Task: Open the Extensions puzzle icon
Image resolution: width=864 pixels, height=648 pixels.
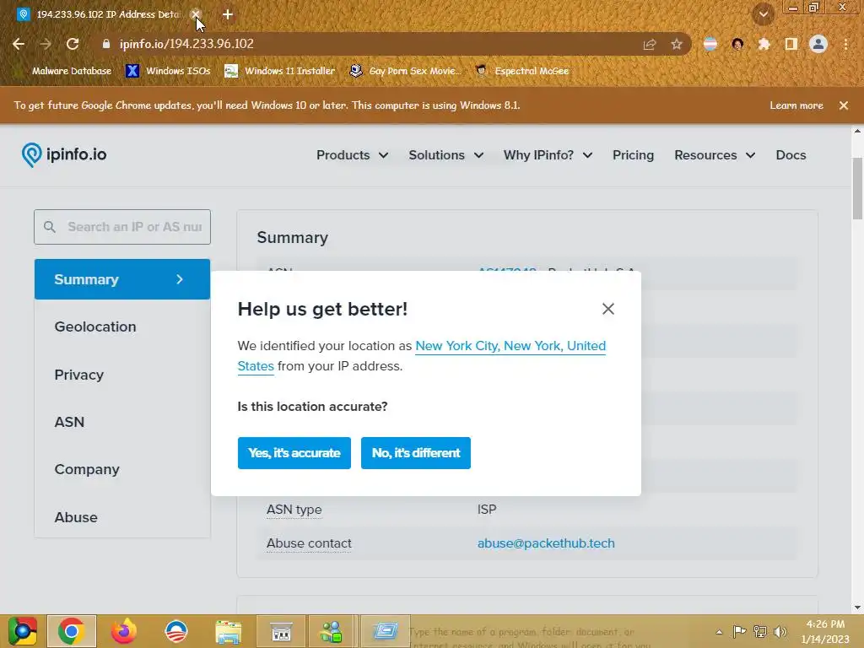Action: coord(764,44)
